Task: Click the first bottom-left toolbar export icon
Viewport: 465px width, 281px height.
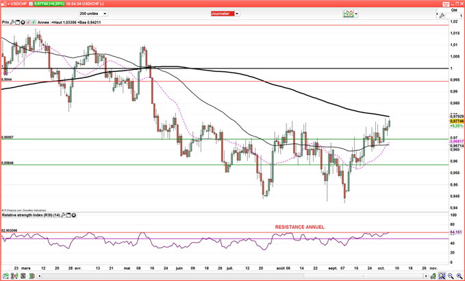Action: point(5,276)
